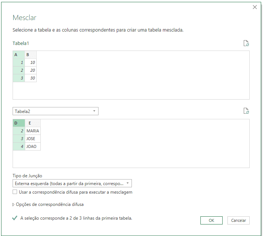The height and width of the screenshot is (236, 263).
Task: Click the JOSE cell in Tabela2
Action: 33,139
